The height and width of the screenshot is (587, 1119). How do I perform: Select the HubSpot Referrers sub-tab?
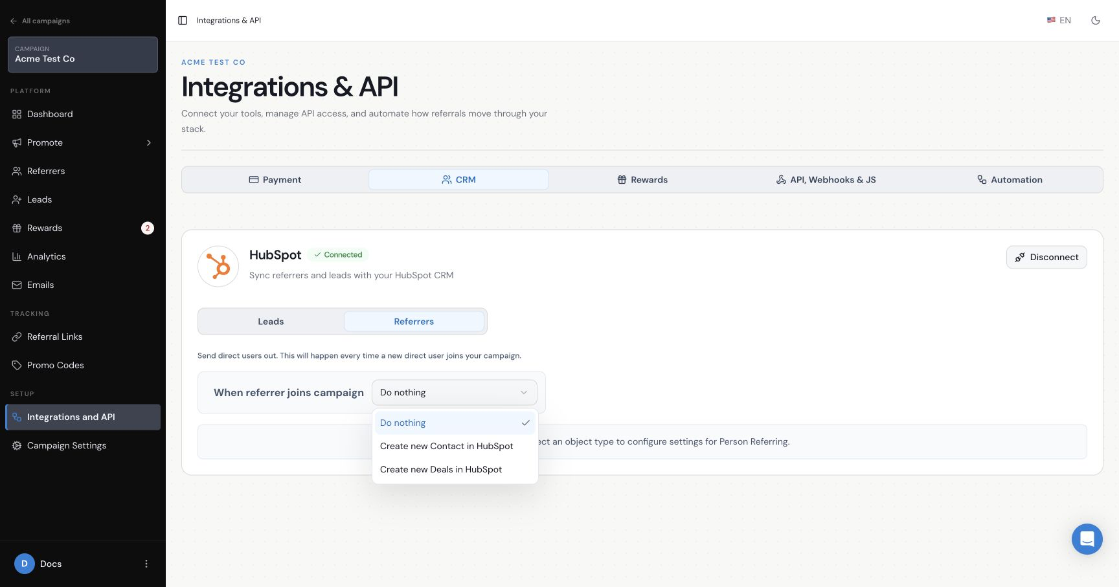pyautogui.click(x=414, y=322)
